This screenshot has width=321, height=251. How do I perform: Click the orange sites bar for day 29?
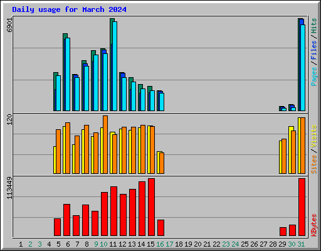point(284,156)
